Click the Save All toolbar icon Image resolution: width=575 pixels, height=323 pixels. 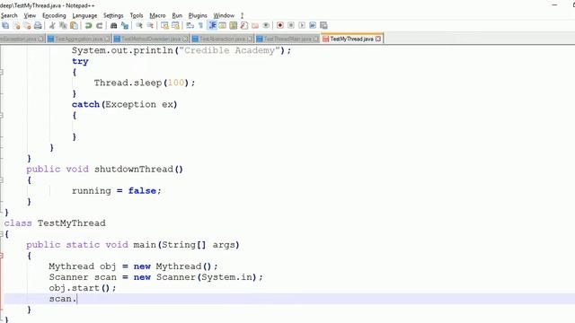5,25
